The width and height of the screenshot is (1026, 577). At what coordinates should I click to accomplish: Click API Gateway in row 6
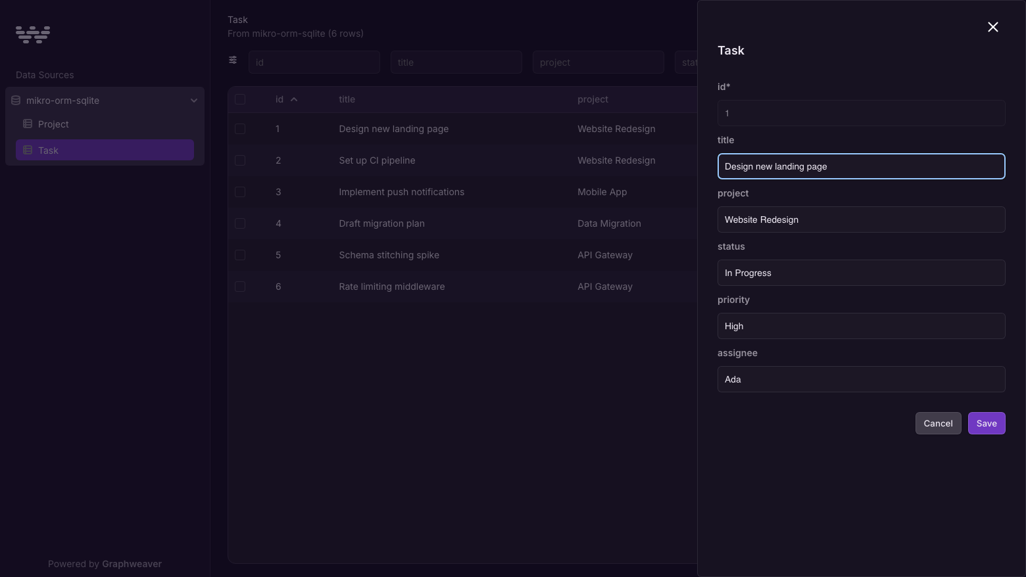604,287
